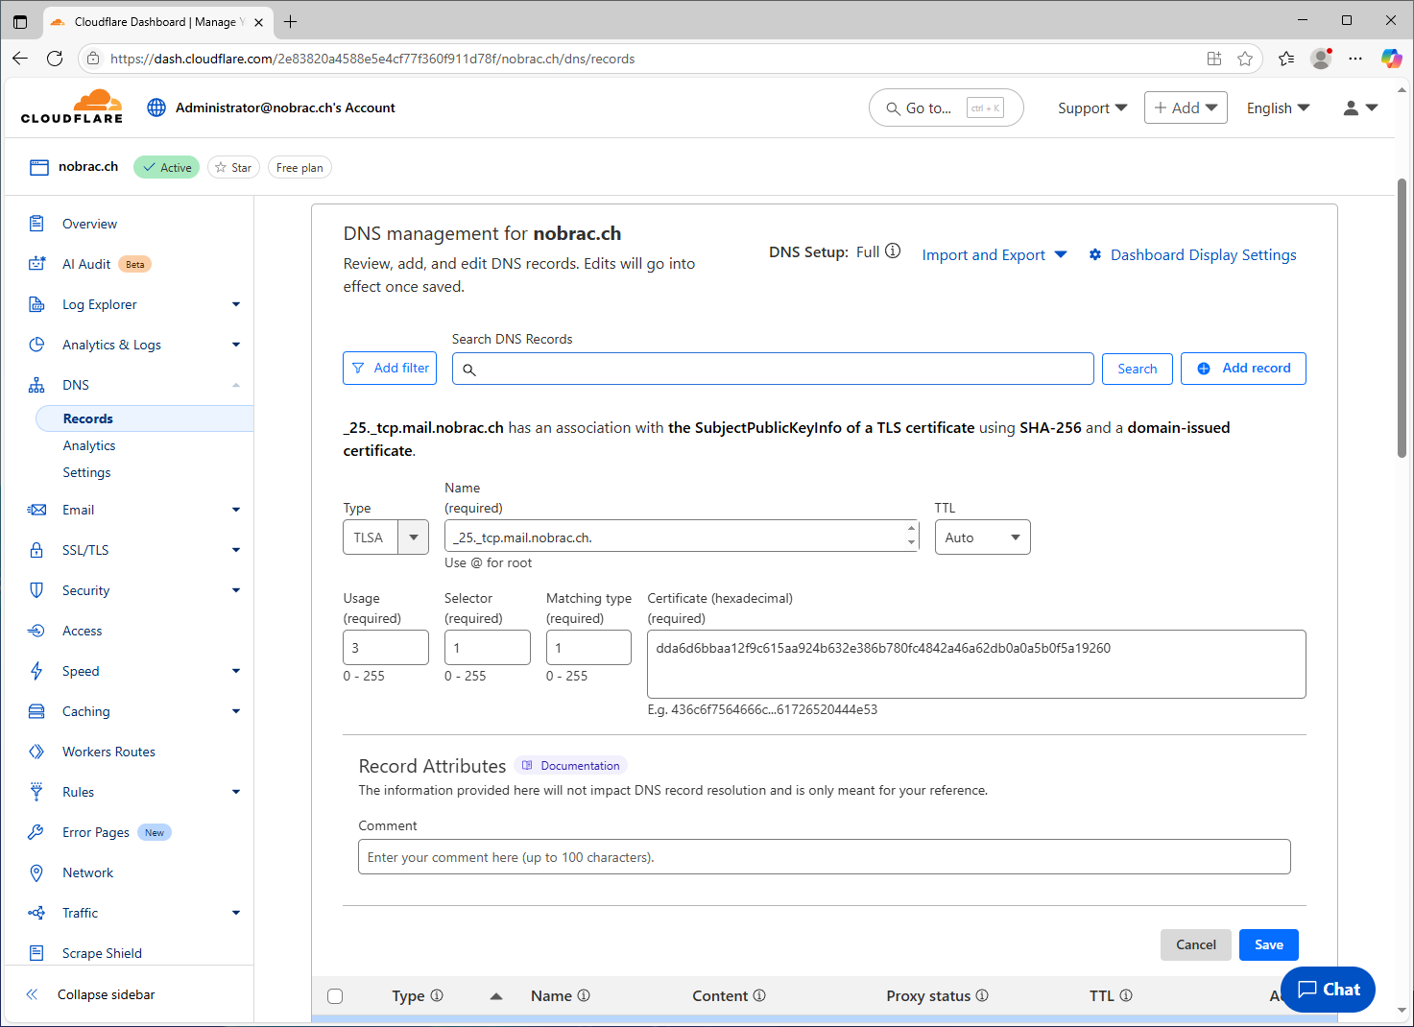Open the Chat support button
1414x1027 pixels.
click(1328, 990)
